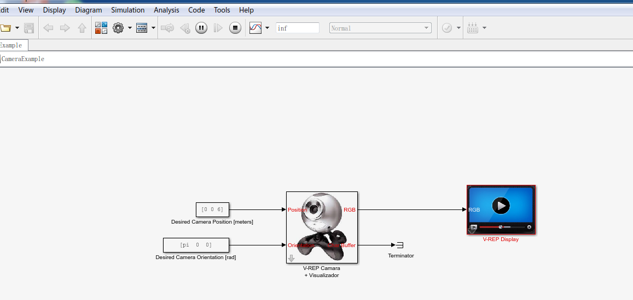Screen dimensions: 633x300
Task: Click the V-REP Display label
Action: click(x=501, y=239)
